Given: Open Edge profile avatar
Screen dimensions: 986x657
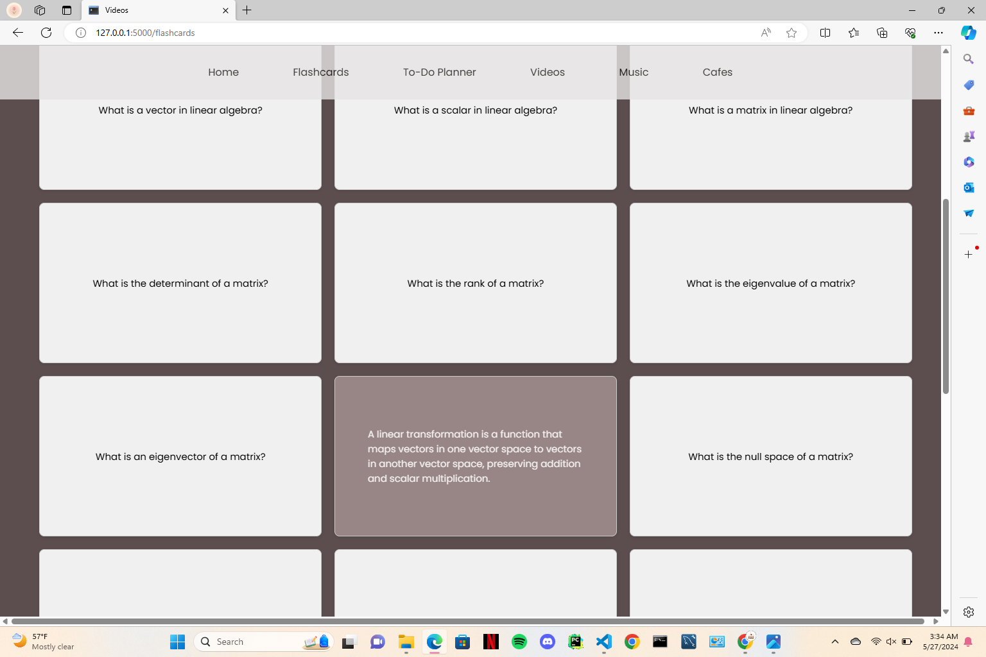Looking at the screenshot, I should pyautogui.click(x=14, y=10).
